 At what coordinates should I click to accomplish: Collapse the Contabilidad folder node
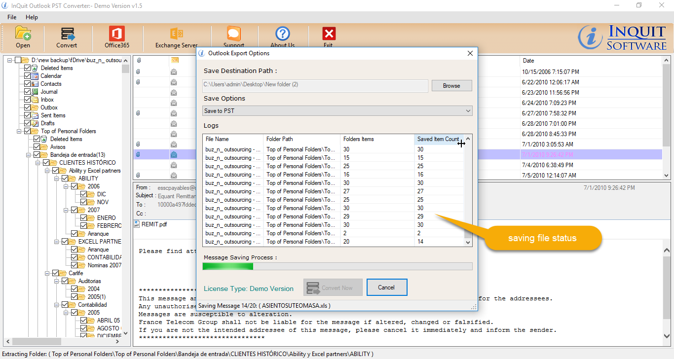(x=57, y=305)
